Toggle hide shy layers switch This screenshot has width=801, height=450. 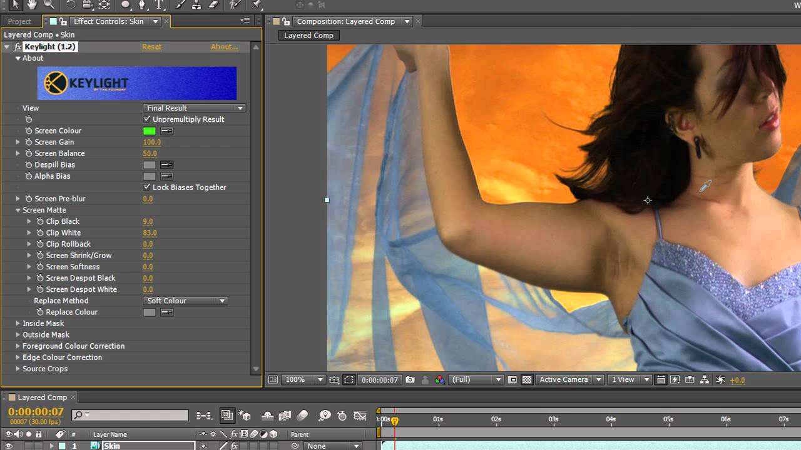click(x=267, y=415)
